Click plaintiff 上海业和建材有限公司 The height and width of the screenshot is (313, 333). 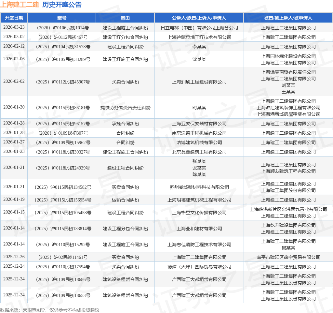tap(199, 229)
